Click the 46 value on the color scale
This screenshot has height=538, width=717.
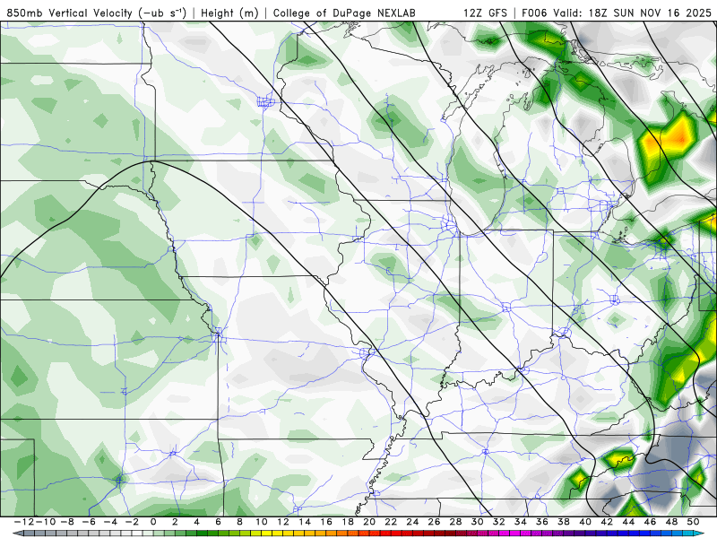(651, 522)
